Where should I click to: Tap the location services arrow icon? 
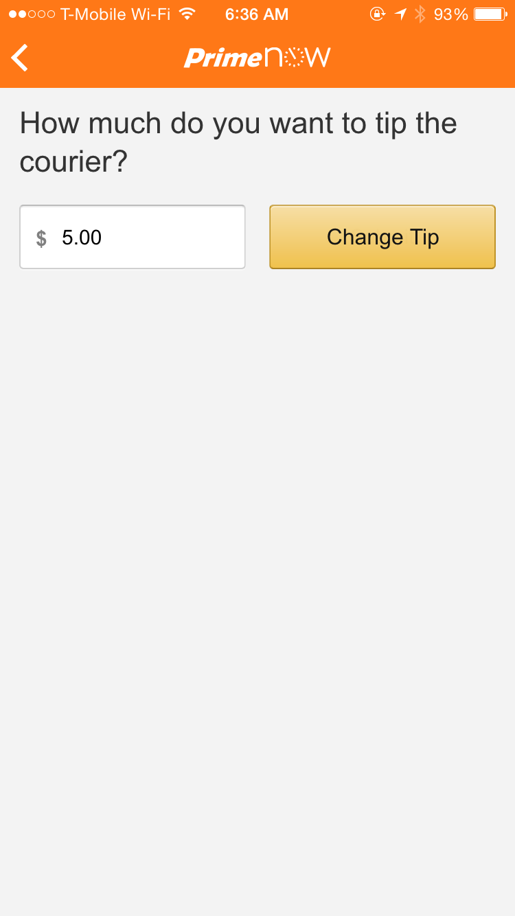pyautogui.click(x=401, y=14)
